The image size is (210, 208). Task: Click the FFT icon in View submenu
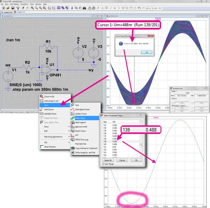(72, 135)
